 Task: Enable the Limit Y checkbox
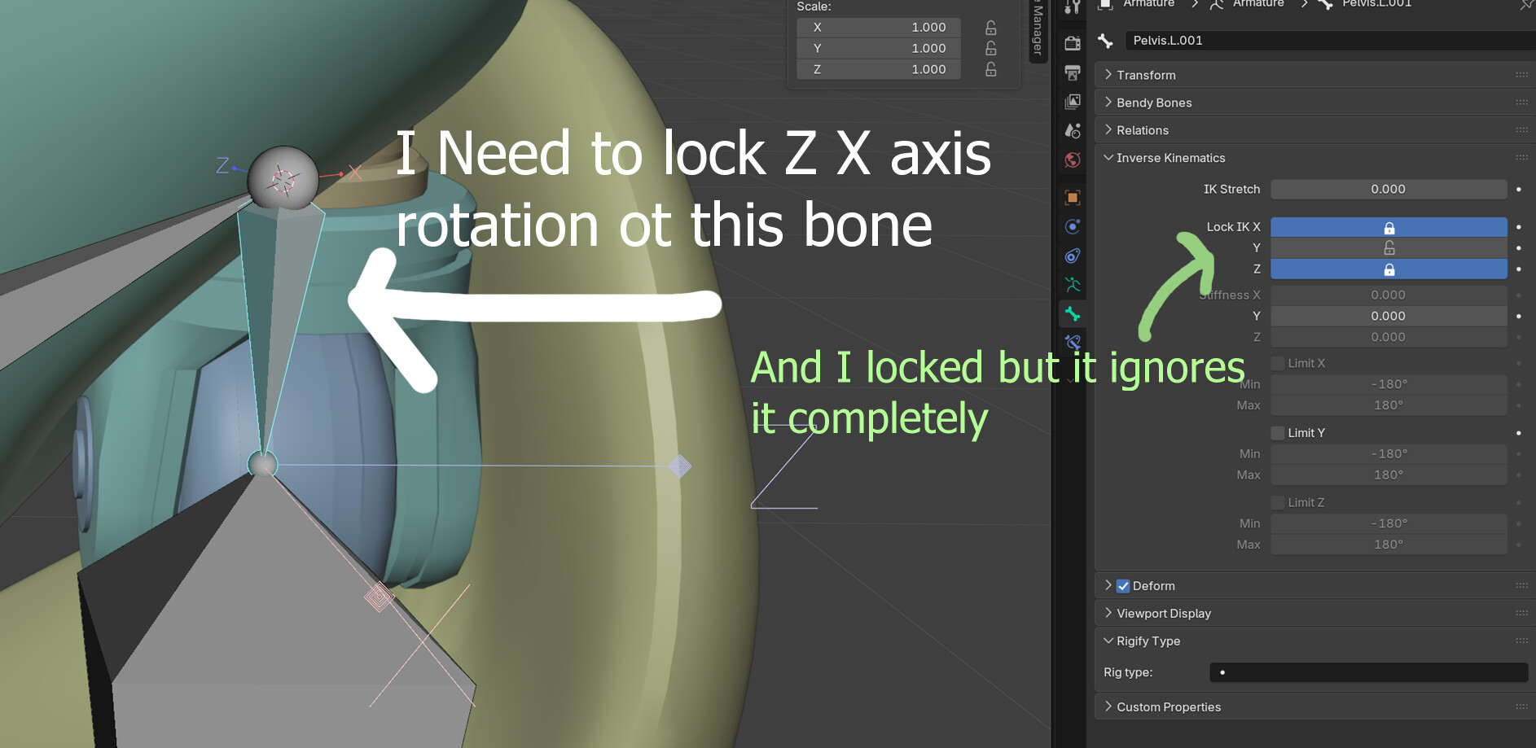[1278, 433]
